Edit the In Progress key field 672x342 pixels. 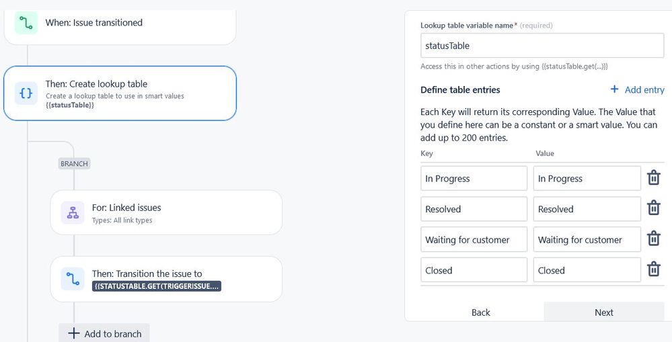pyautogui.click(x=474, y=179)
